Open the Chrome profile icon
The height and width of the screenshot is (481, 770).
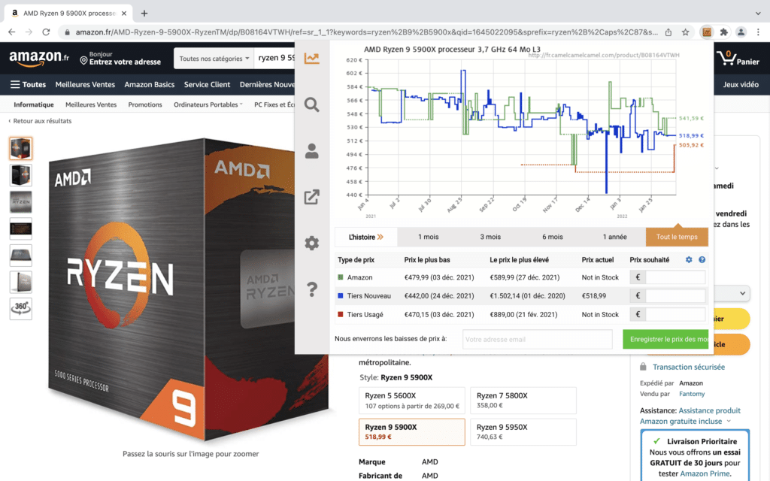coord(741,32)
